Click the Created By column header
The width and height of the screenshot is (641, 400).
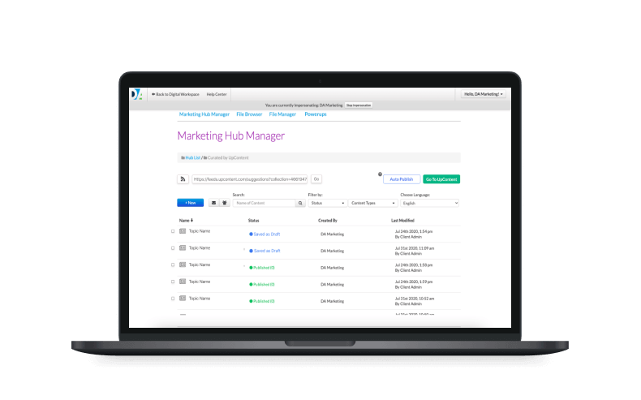(x=328, y=221)
